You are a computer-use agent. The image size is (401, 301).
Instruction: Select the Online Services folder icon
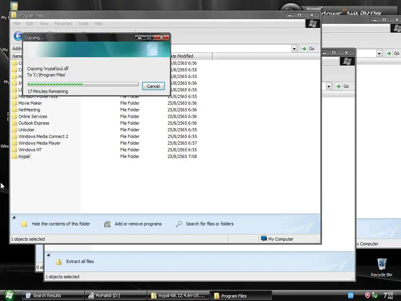coord(14,116)
